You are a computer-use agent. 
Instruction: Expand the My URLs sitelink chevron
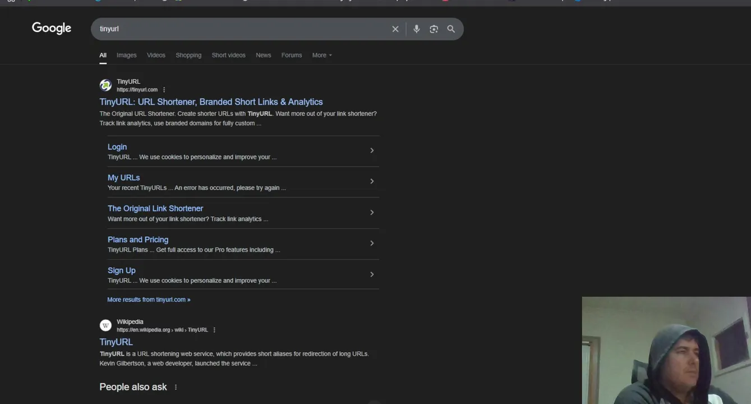click(x=372, y=181)
